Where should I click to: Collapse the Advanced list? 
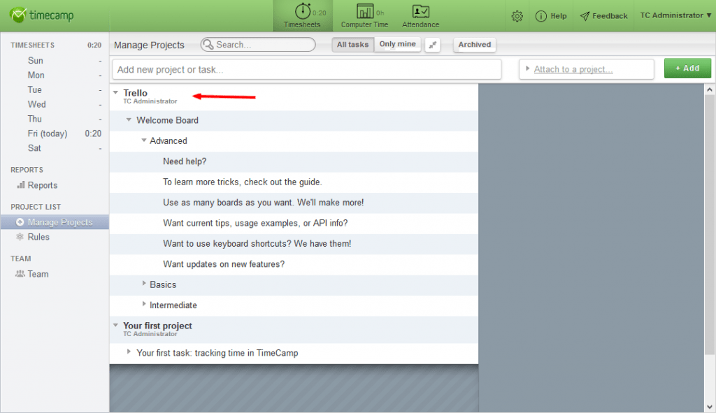(x=144, y=140)
